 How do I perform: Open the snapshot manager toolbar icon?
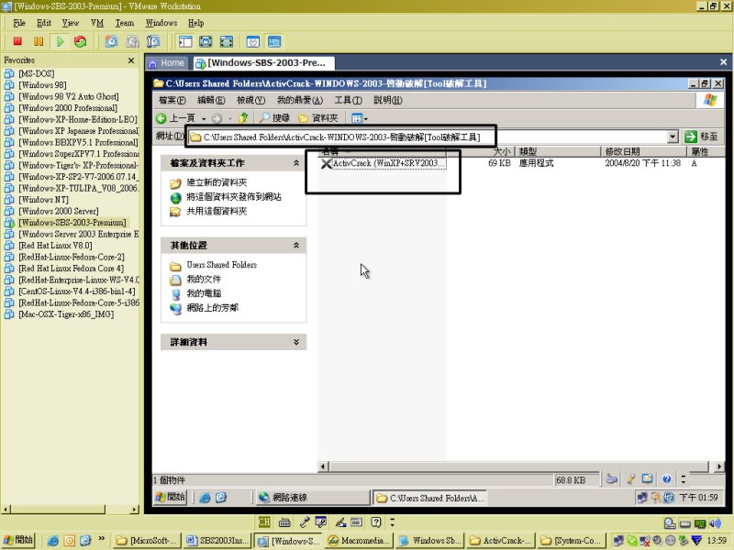(x=153, y=41)
